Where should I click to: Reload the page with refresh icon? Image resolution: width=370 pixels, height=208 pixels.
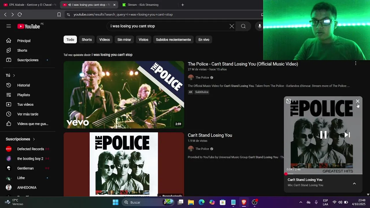[20, 14]
